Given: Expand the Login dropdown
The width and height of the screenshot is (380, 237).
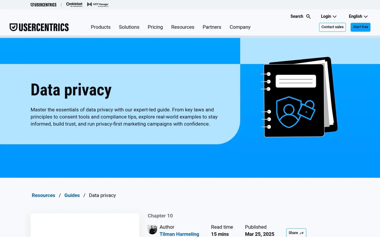Looking at the screenshot, I should click(x=329, y=16).
